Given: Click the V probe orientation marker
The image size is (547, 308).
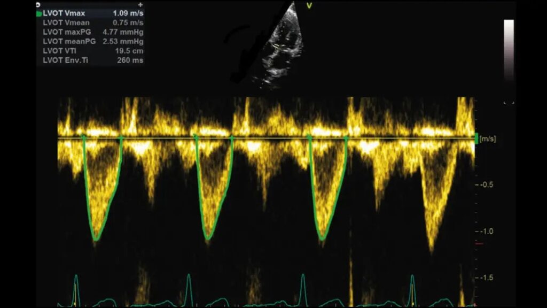Looking at the screenshot, I should point(309,5).
